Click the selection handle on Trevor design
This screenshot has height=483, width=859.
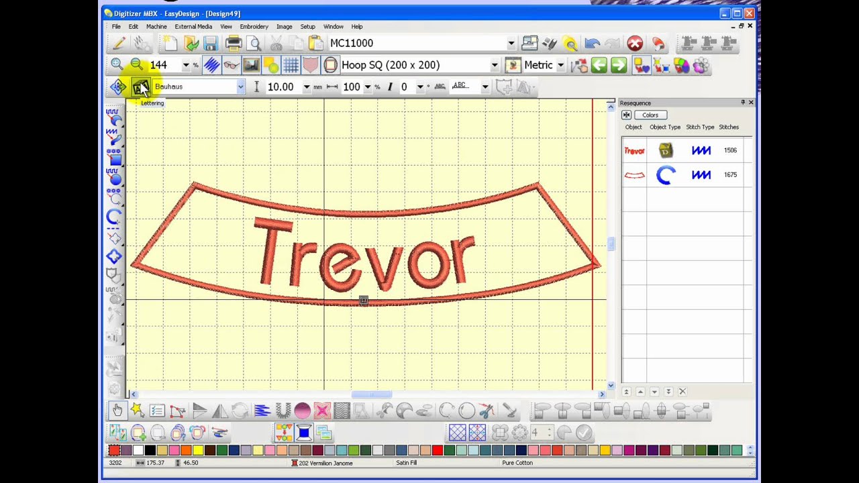pos(363,301)
